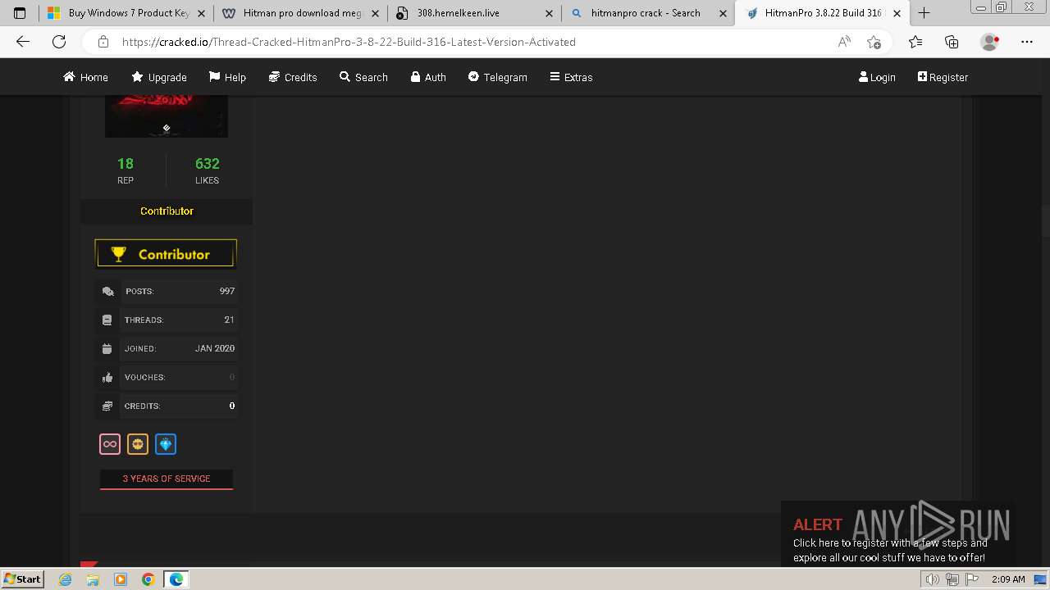Select Microsoft Edge in the taskbar
1050x590 pixels.
tap(176, 579)
